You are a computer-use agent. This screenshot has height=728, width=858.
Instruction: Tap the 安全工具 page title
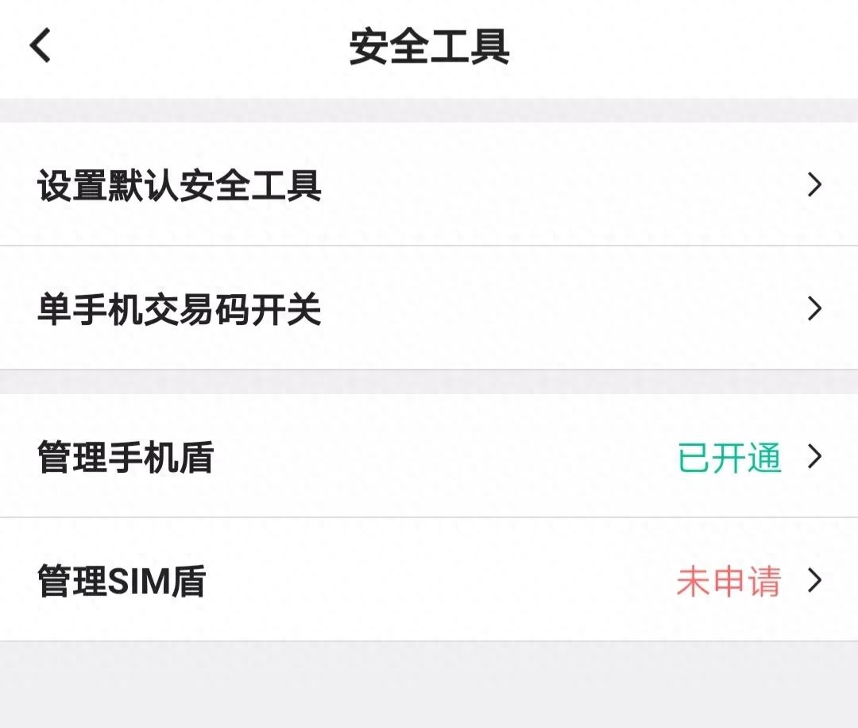pos(430,47)
